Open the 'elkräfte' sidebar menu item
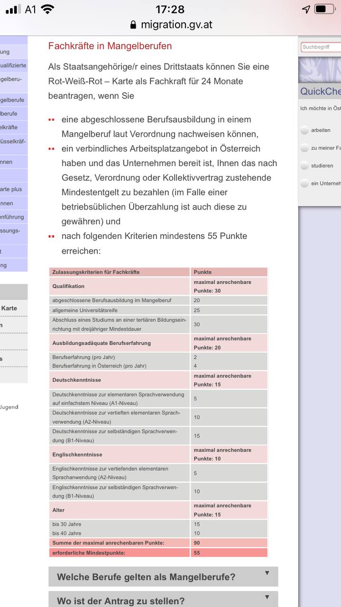Viewport: 341px width, 607px height. (x=14, y=128)
